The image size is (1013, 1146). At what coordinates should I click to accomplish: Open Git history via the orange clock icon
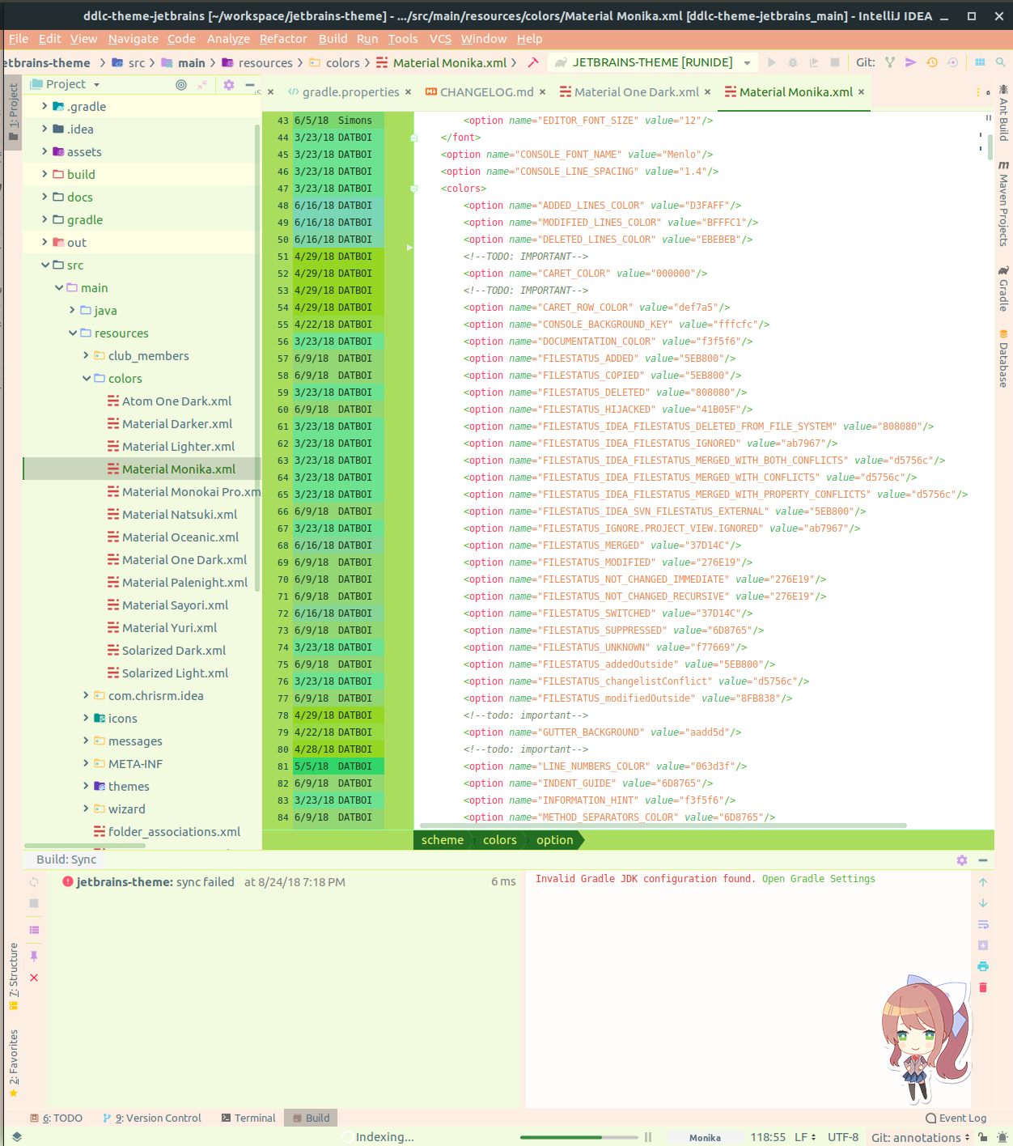coord(931,62)
